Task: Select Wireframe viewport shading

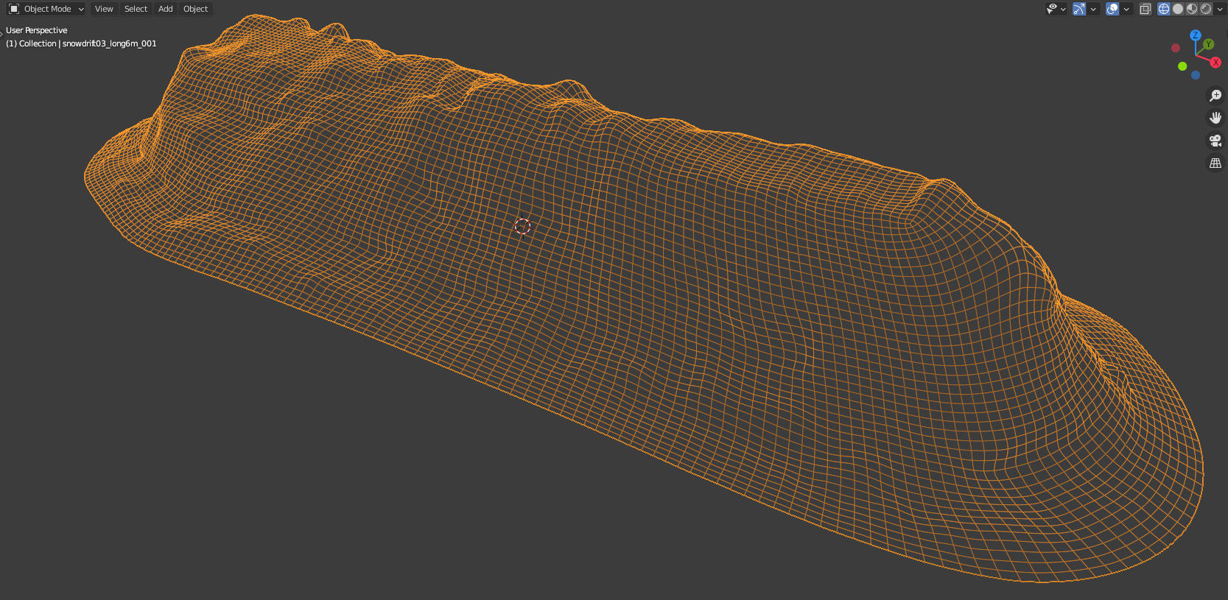Action: coord(1164,9)
